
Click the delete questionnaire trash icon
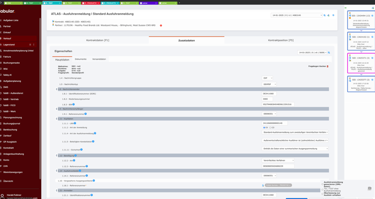coord(327,66)
